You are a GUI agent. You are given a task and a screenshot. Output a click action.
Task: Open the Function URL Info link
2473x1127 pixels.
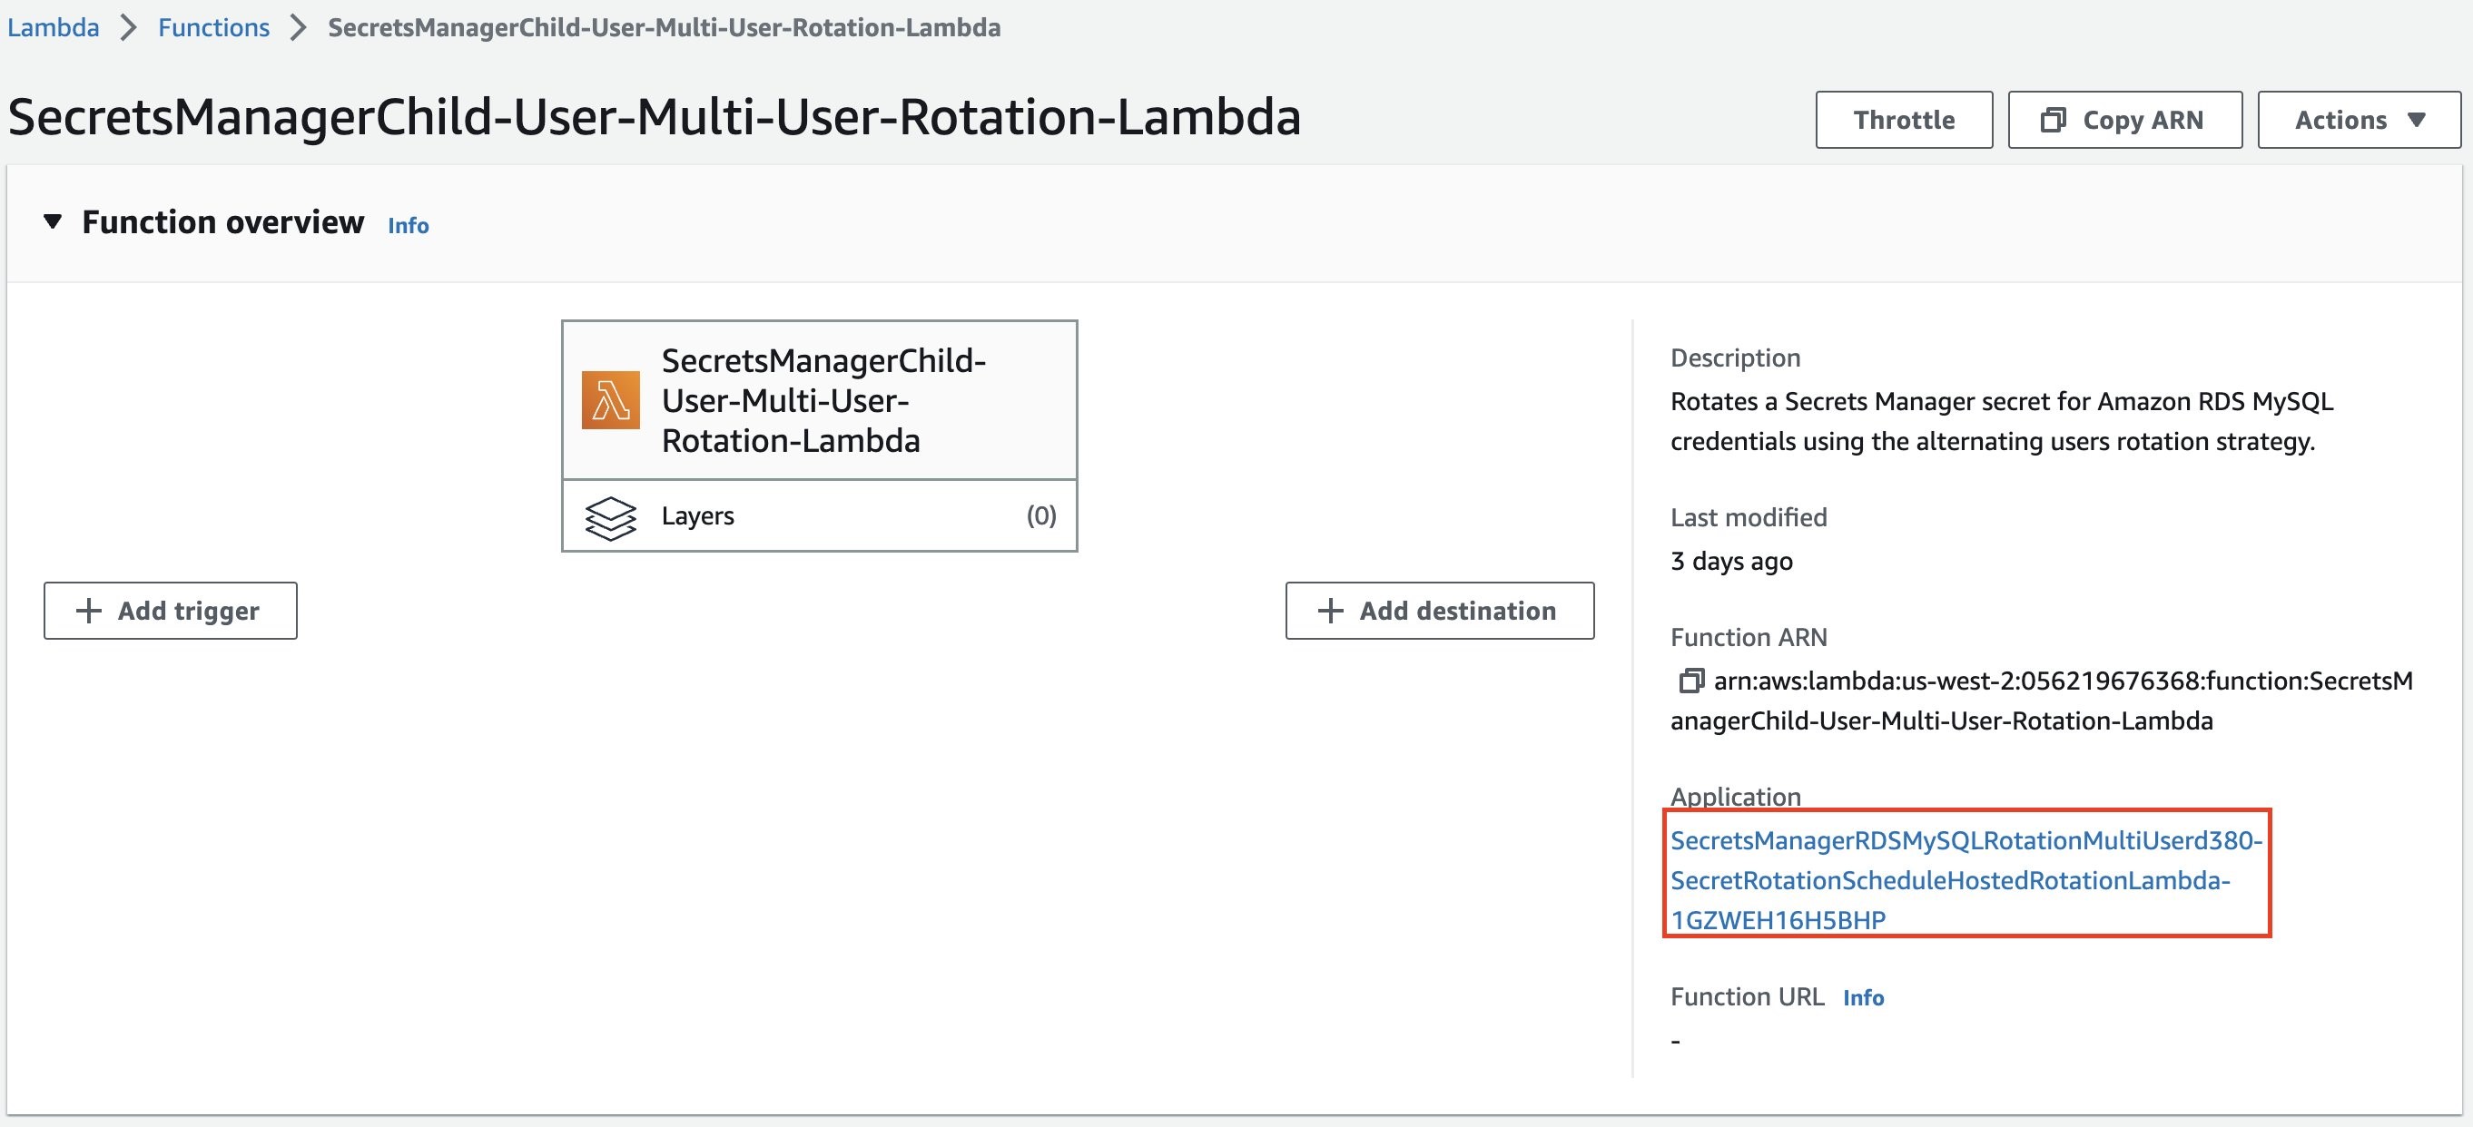point(1864,997)
